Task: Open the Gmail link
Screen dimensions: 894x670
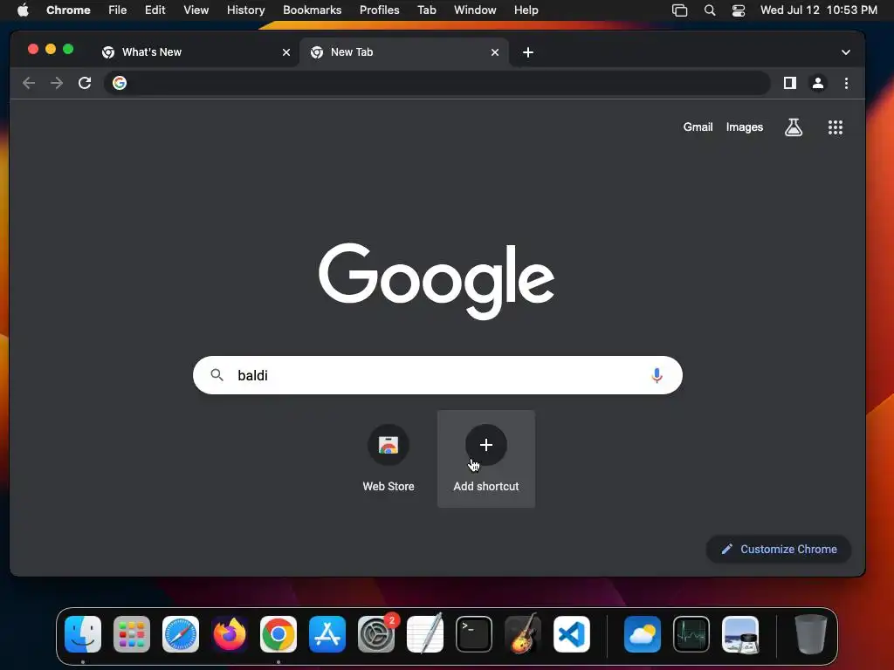Action: tap(698, 127)
